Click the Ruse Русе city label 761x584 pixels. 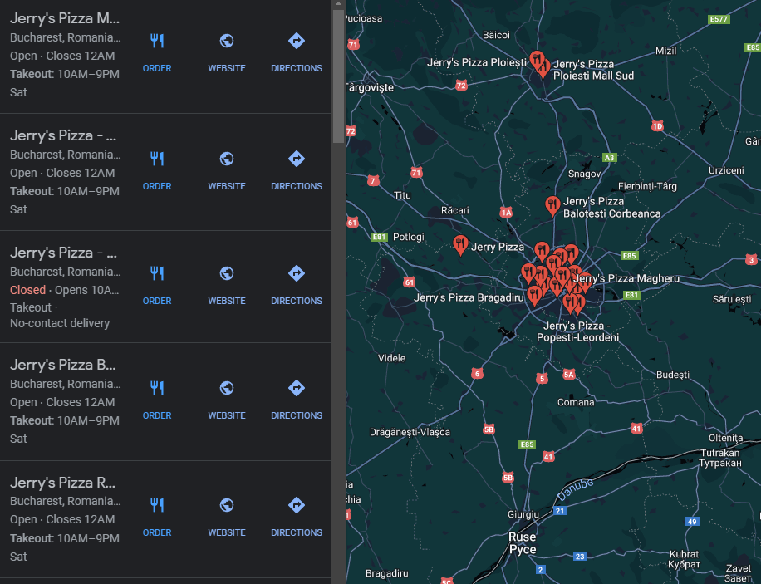[x=523, y=543]
